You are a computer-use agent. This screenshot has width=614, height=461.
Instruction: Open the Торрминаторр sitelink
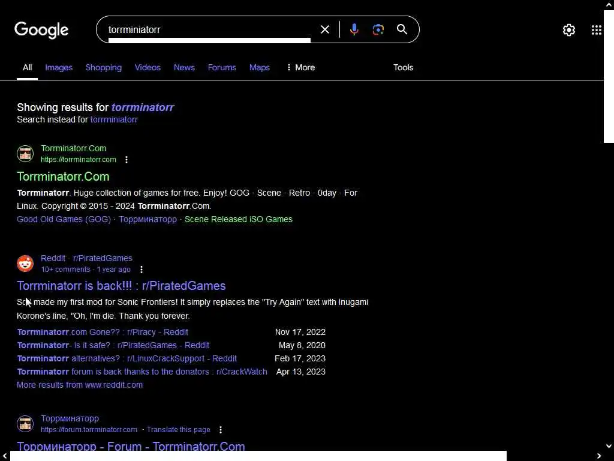pos(148,219)
